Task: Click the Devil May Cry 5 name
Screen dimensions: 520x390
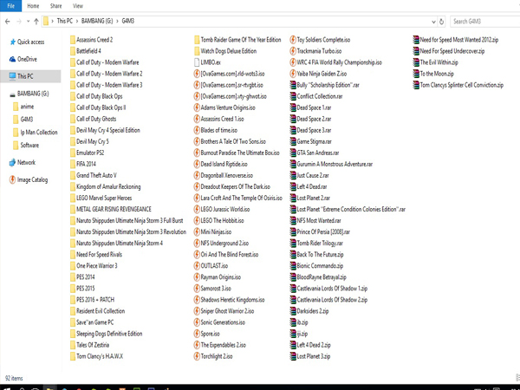Action: (93, 141)
